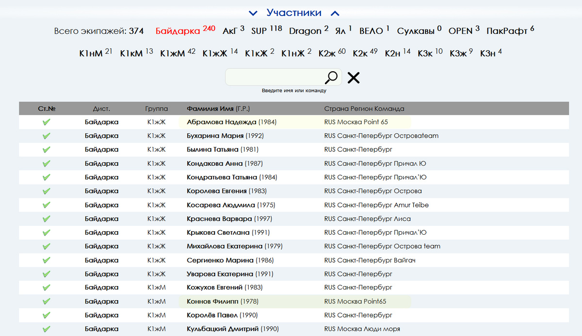582x336 pixels.
Task: Click green checkmark in Королева Евгения row
Action: (x=47, y=191)
